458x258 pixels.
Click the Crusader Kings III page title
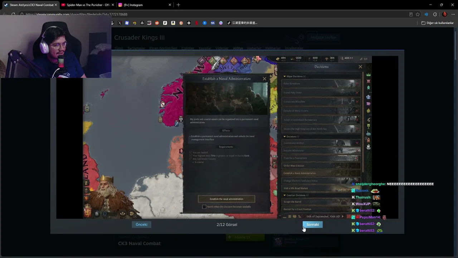pos(140,38)
